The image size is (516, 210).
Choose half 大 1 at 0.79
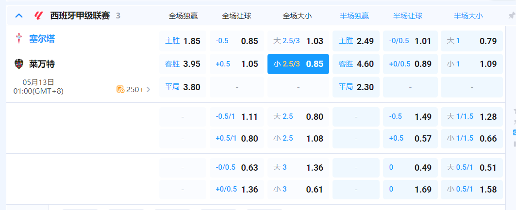(472, 41)
